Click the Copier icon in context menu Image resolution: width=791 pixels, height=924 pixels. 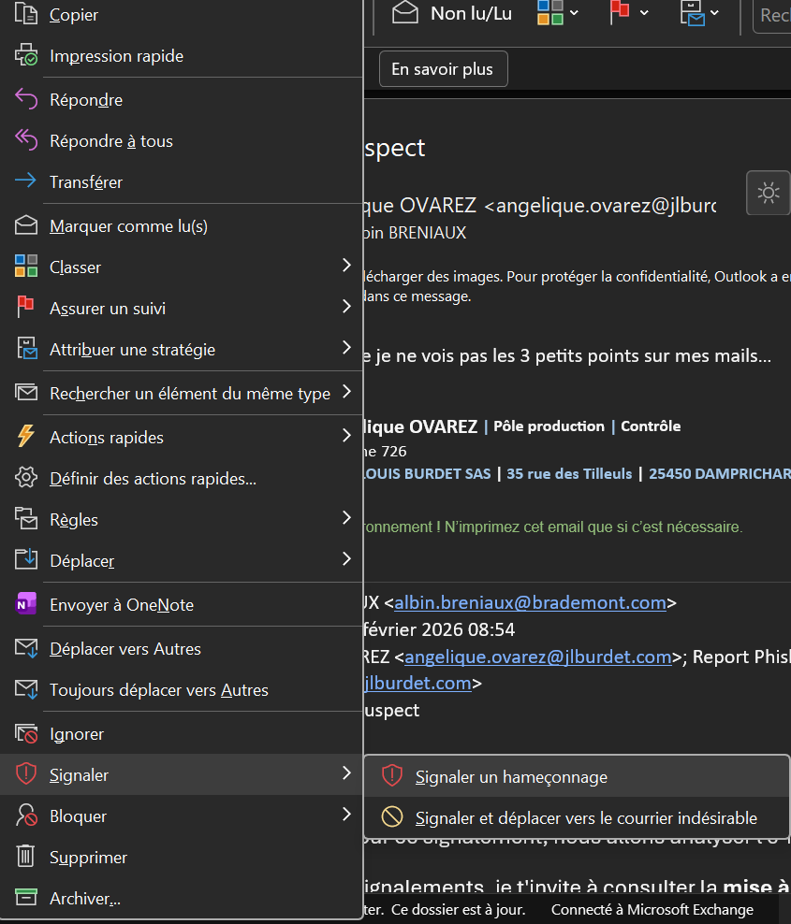26,13
